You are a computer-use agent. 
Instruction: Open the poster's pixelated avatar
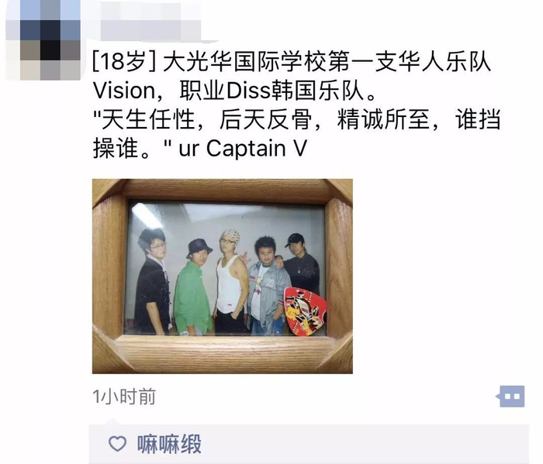tap(43, 40)
